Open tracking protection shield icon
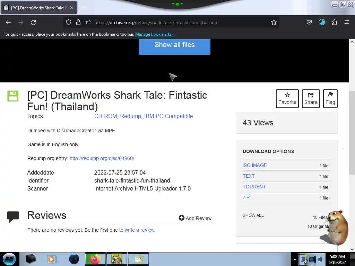355x266 pixels. point(69,22)
